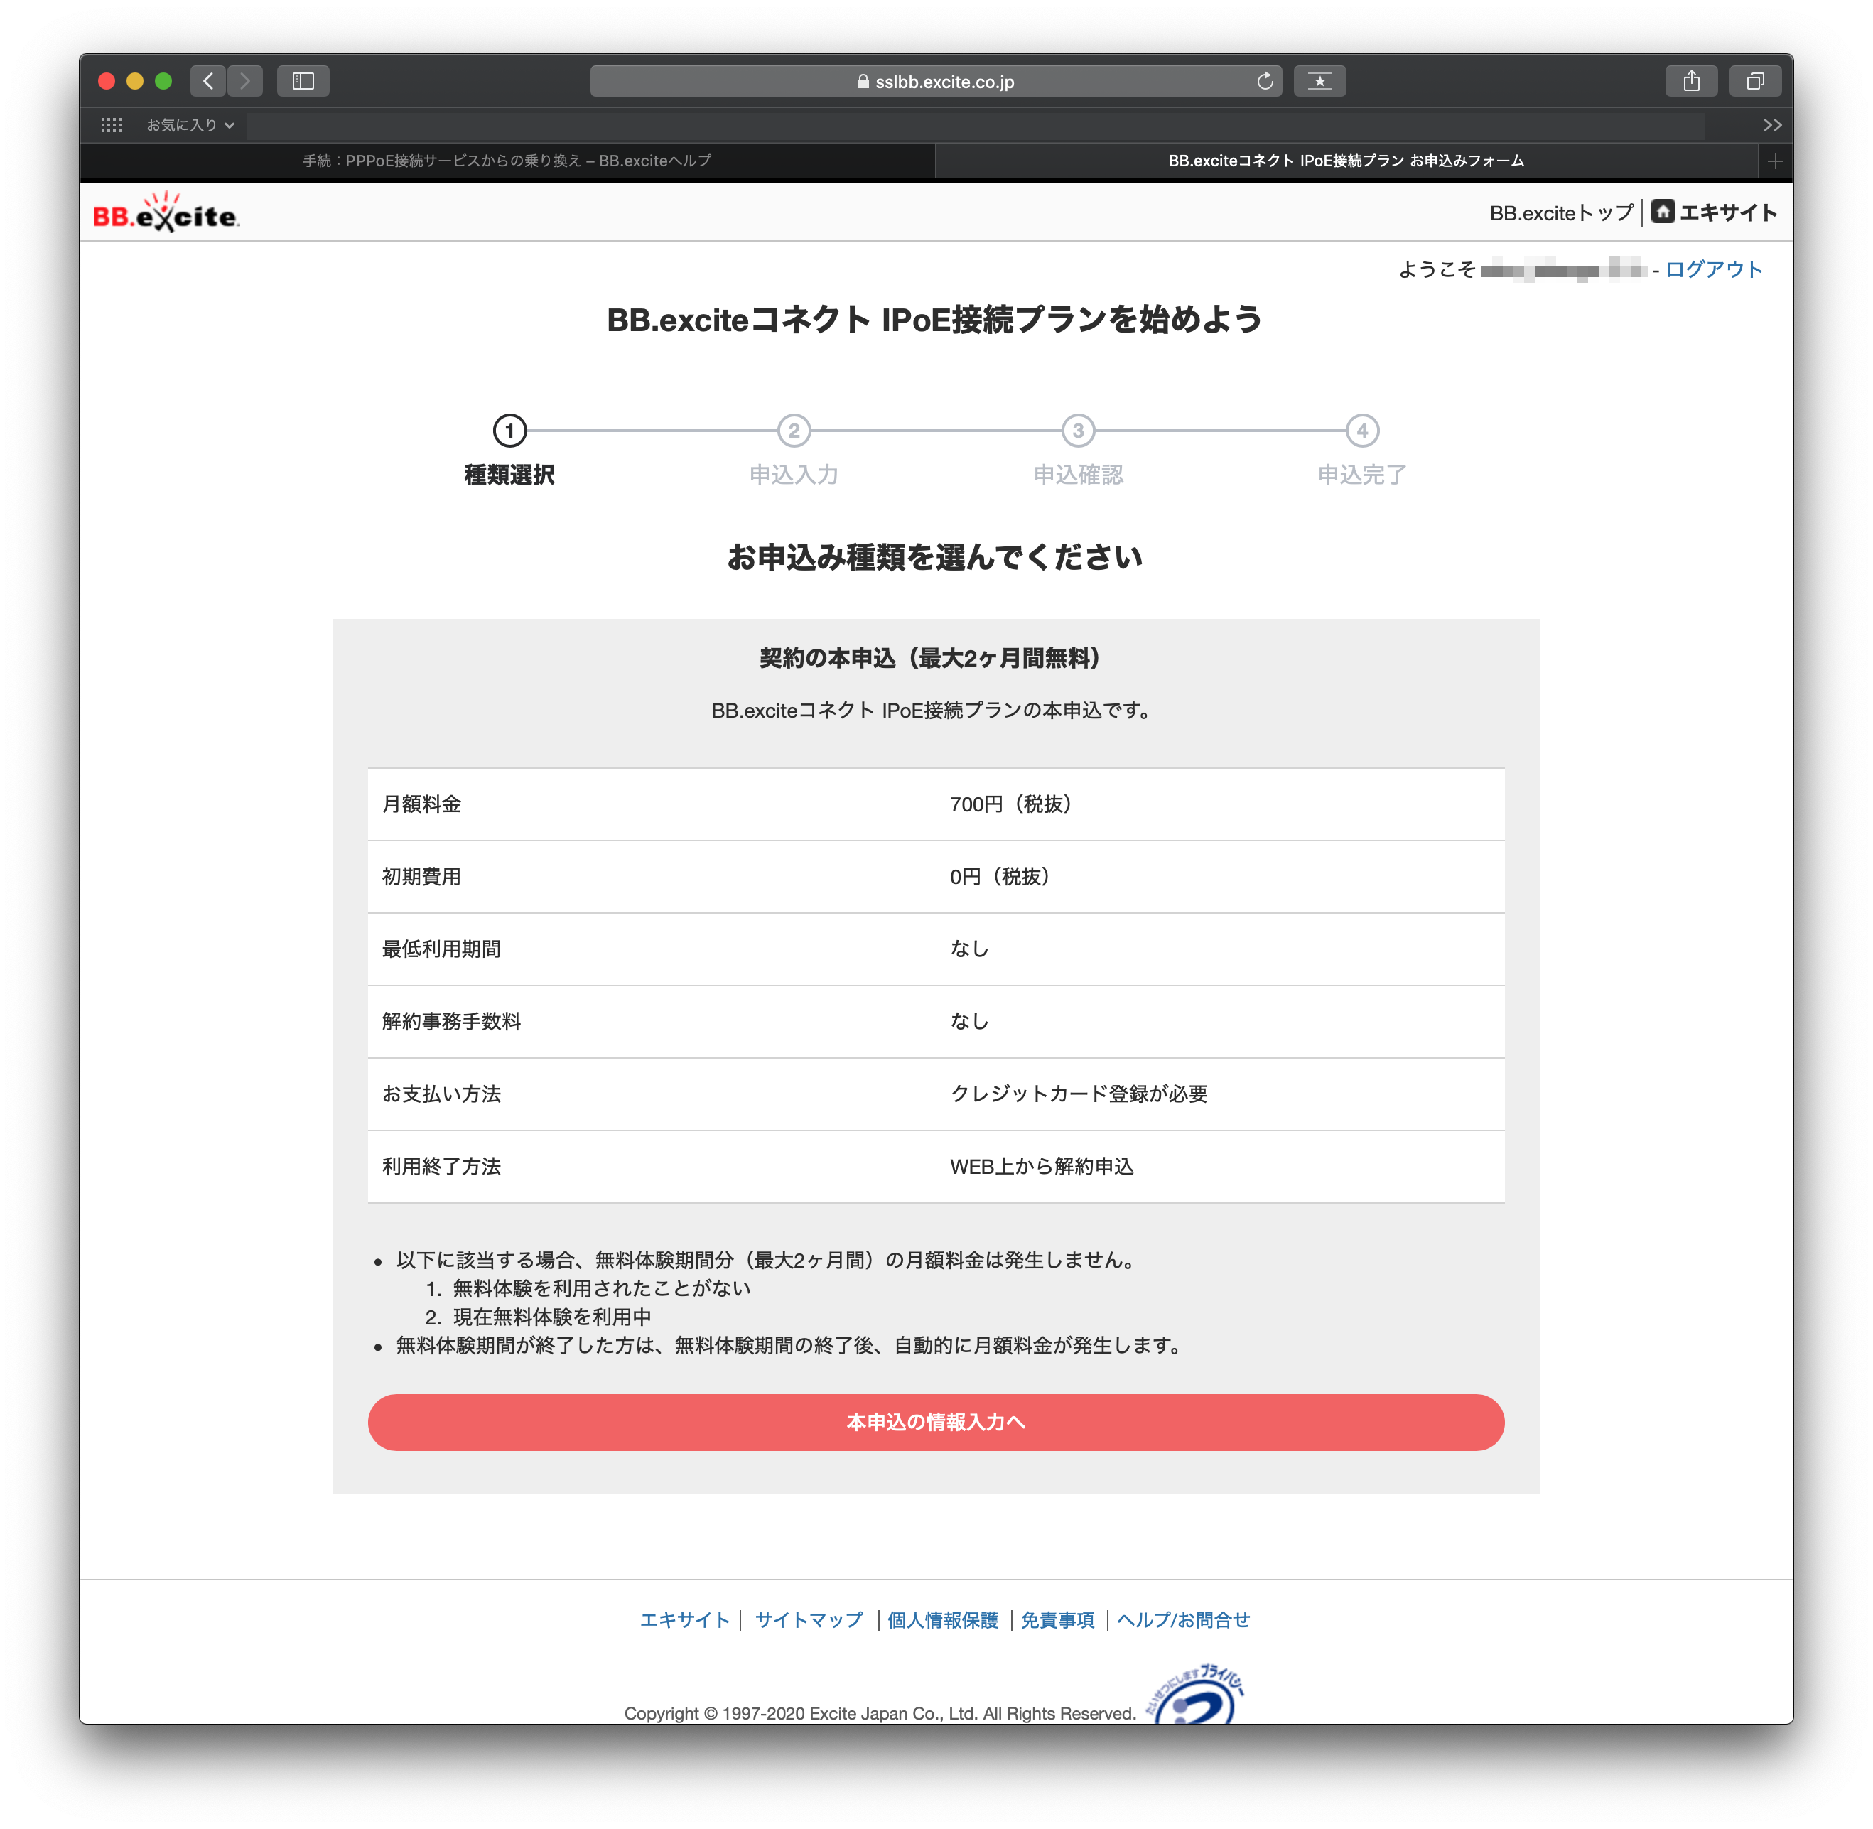Click the 無料体験を利用されたことがない list item
This screenshot has width=1873, height=1829.
(x=601, y=1288)
